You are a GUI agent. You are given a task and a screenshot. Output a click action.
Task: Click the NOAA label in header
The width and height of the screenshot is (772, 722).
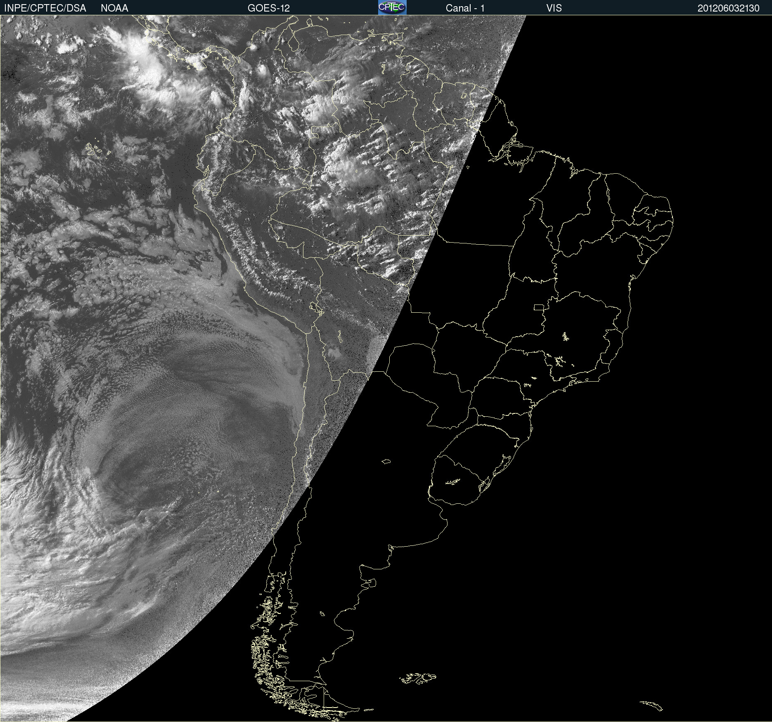[x=114, y=8]
